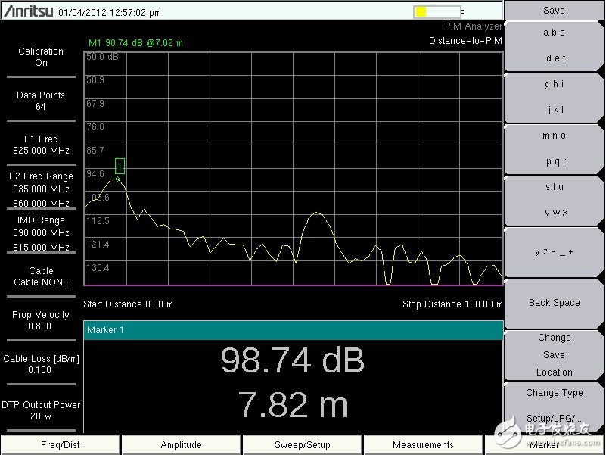This screenshot has height=455, width=606.
Task: Switch to Sweep/Setup menu
Action: pos(303,445)
